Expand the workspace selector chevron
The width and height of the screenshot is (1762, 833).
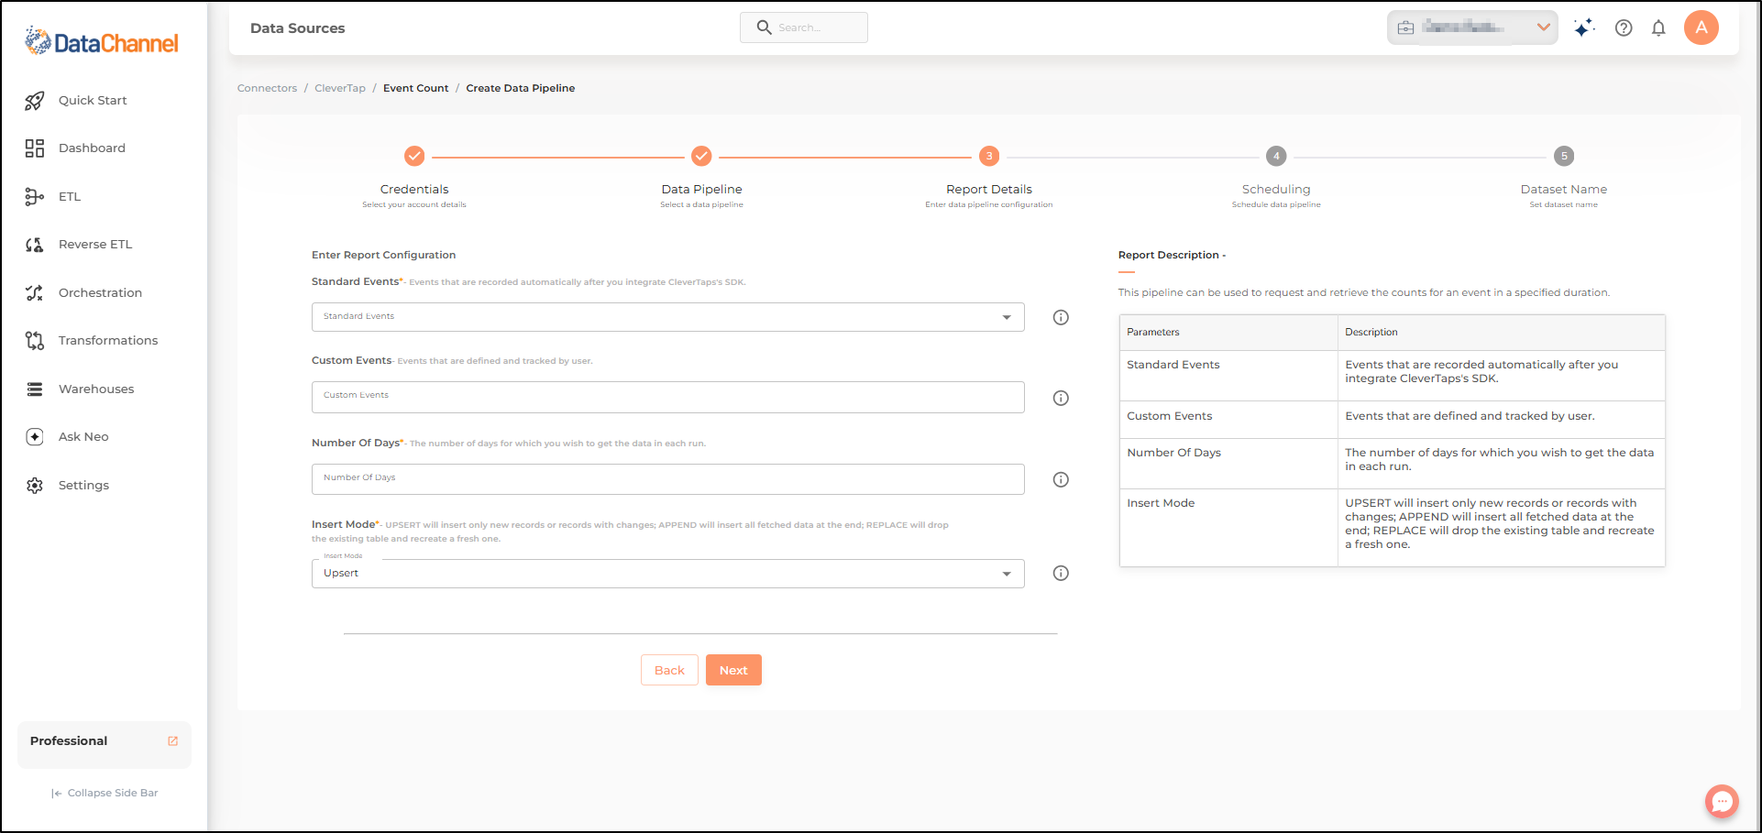pyautogui.click(x=1543, y=27)
